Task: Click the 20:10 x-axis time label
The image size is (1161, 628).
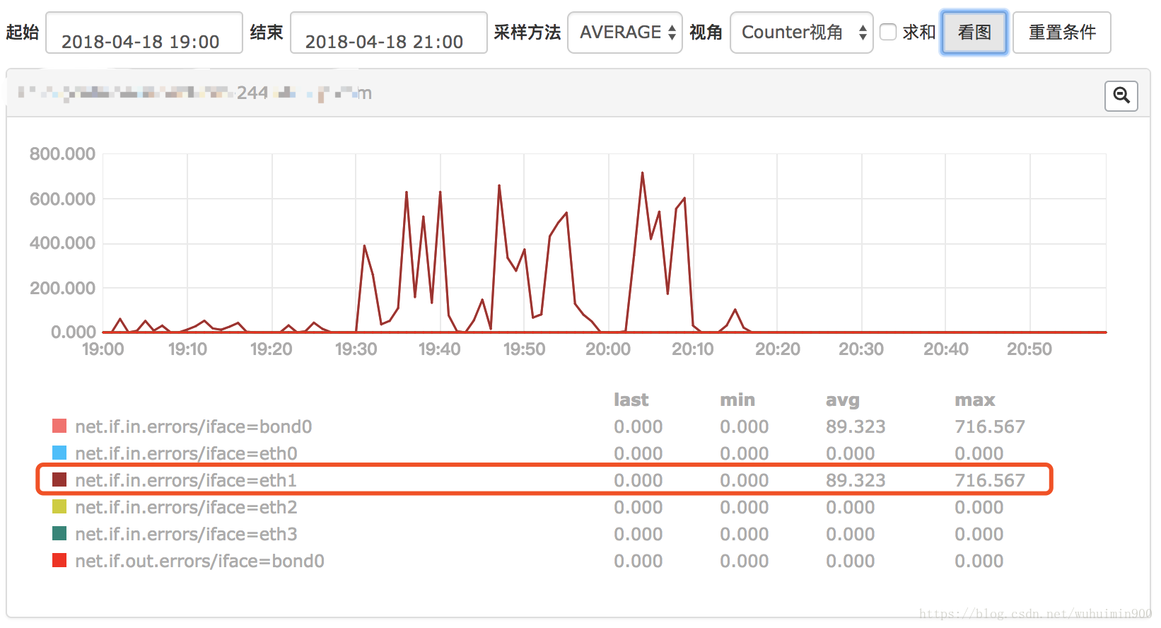Action: 692,349
